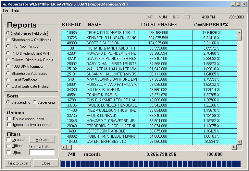Toggle the Director filter checkbox
The width and height of the screenshot is (249, 171).
coord(8,140)
